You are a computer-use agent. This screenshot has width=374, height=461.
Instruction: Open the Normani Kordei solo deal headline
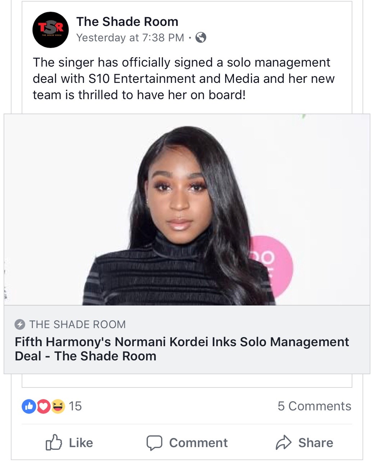pos(182,349)
